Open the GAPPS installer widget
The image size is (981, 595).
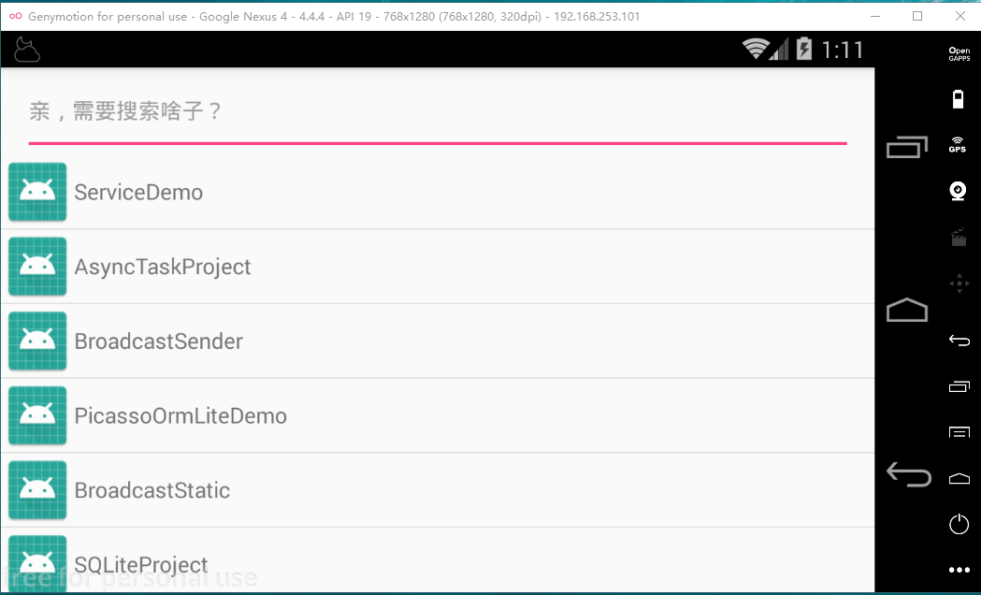[959, 52]
